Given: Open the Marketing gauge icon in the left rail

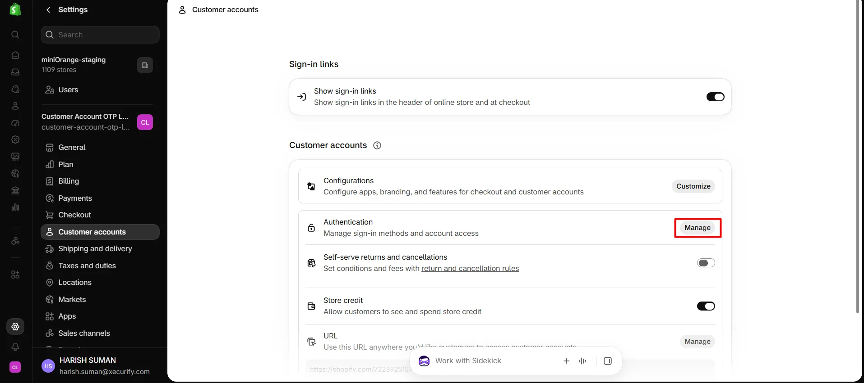Looking at the screenshot, I should pyautogui.click(x=15, y=123).
